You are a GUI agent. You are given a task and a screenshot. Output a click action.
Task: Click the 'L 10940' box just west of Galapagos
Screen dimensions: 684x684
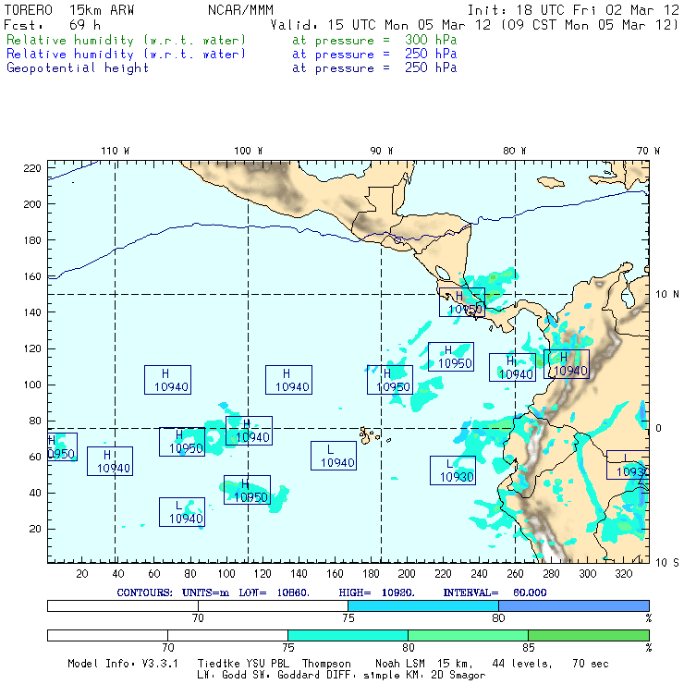point(334,456)
